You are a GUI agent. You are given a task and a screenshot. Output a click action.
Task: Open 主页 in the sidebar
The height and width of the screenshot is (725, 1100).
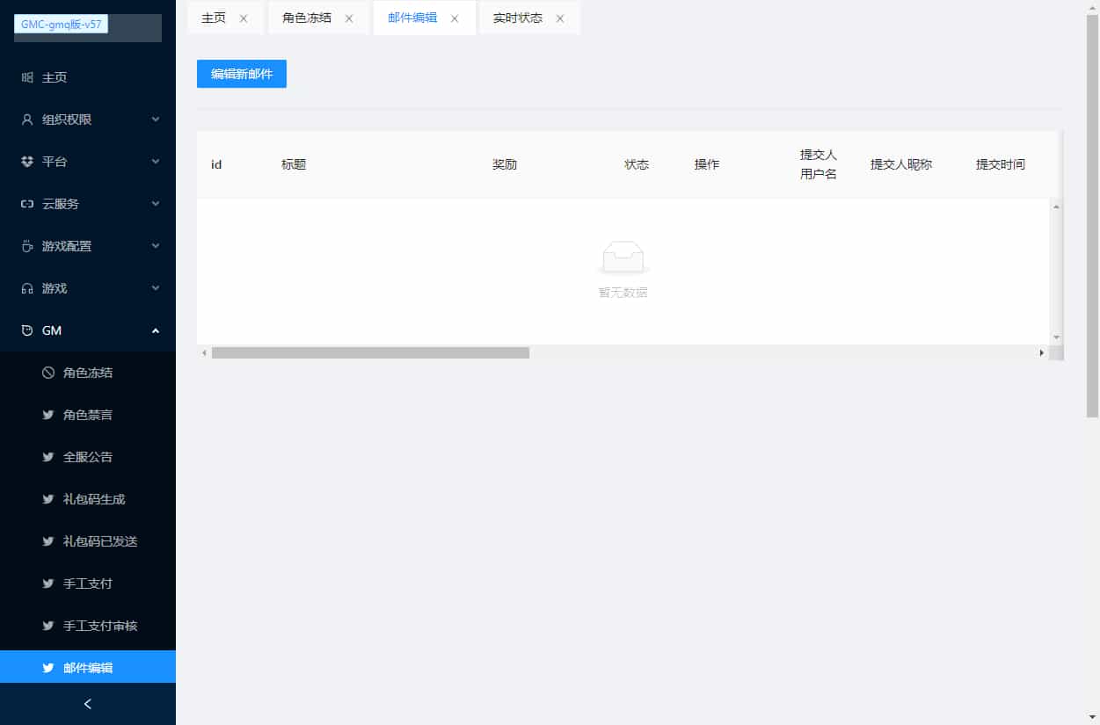[88, 77]
